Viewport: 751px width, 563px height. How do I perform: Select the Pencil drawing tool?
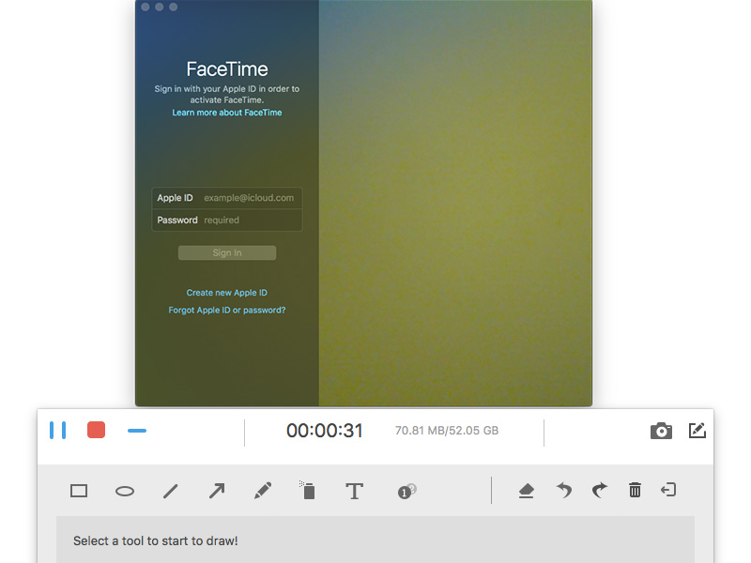pos(263,490)
